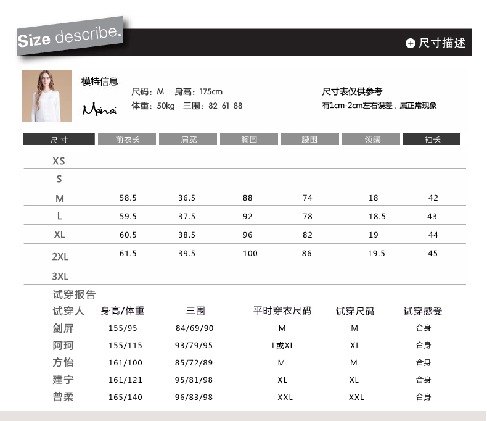
Task: Select the 领阔 column header
Action: coord(371,140)
